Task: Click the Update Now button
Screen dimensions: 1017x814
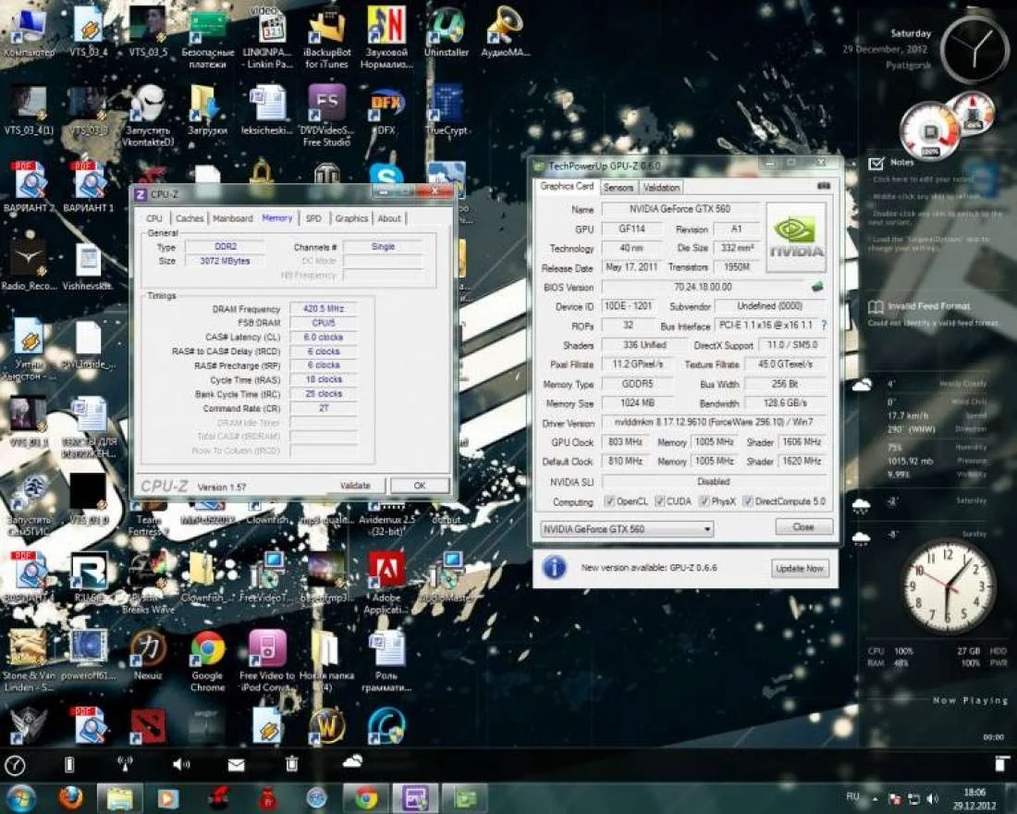Action: point(800,569)
